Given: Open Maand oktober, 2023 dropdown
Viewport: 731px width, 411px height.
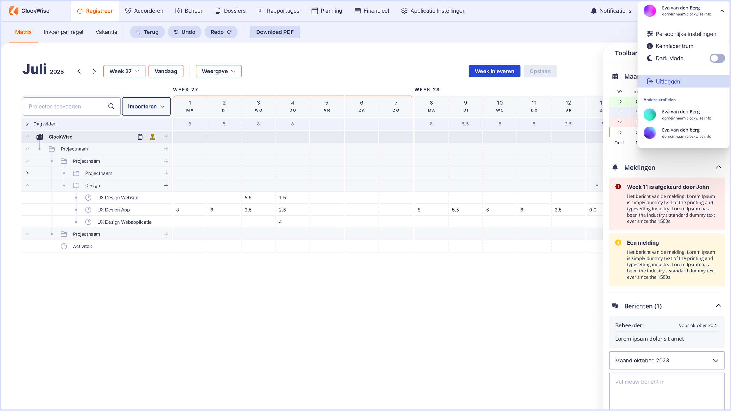Looking at the screenshot, I should tap(667, 360).
